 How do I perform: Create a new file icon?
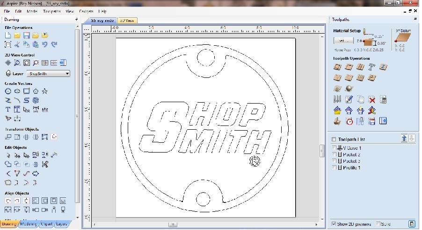(x=8, y=35)
